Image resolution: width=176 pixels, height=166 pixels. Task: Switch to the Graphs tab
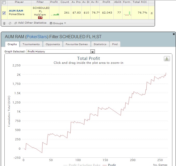pos(12,44)
